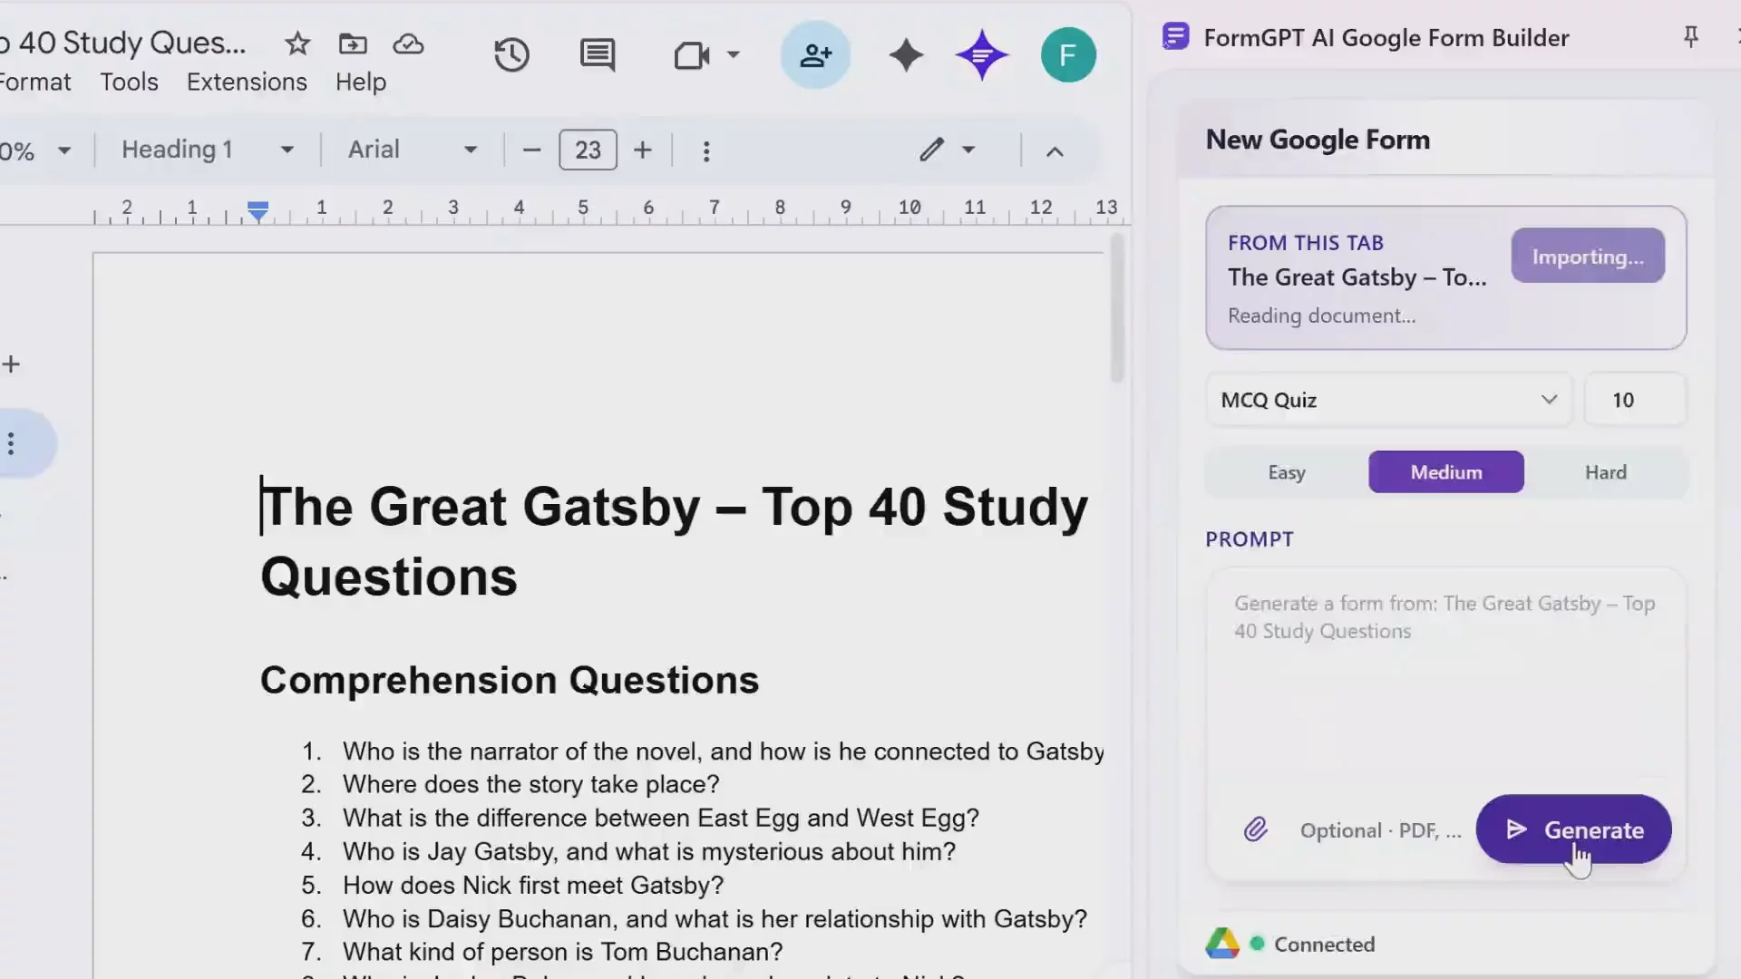The image size is (1741, 979).
Task: Click the New Google Form heading
Action: tap(1318, 140)
